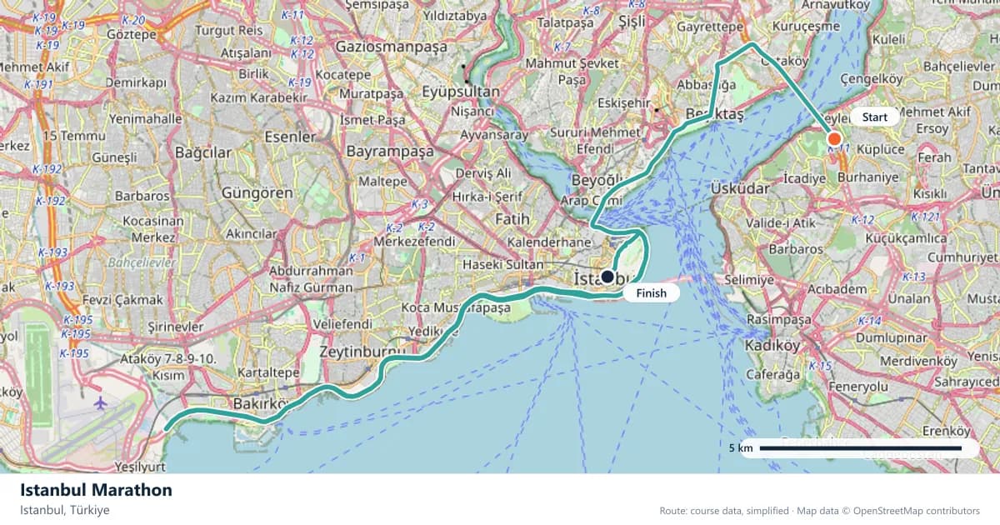Click the Küçükçamlıca label
The width and height of the screenshot is (1000, 525).
tap(906, 238)
